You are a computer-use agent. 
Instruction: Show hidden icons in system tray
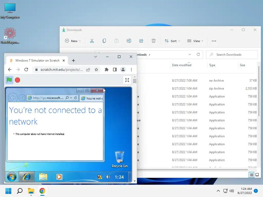point(218,191)
